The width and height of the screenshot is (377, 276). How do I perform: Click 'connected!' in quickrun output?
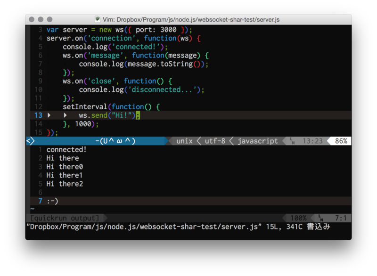pyautogui.click(x=66, y=150)
